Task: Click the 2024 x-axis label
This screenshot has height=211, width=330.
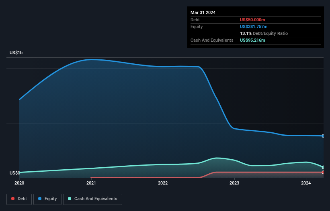Action: point(306,183)
